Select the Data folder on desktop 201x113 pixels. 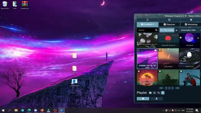tap(74, 70)
